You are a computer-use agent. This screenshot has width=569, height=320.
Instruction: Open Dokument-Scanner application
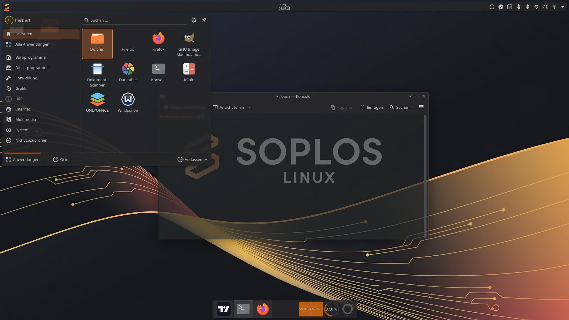(97, 74)
